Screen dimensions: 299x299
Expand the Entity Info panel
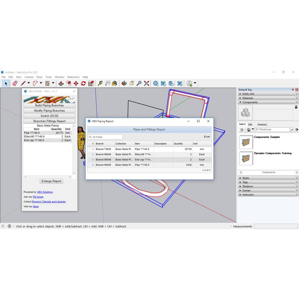[248, 94]
